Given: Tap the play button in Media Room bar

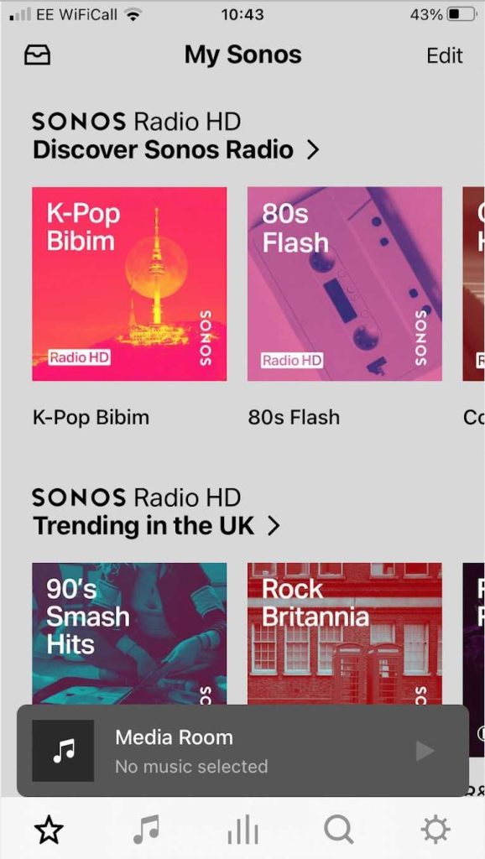Looking at the screenshot, I should [x=425, y=751].
